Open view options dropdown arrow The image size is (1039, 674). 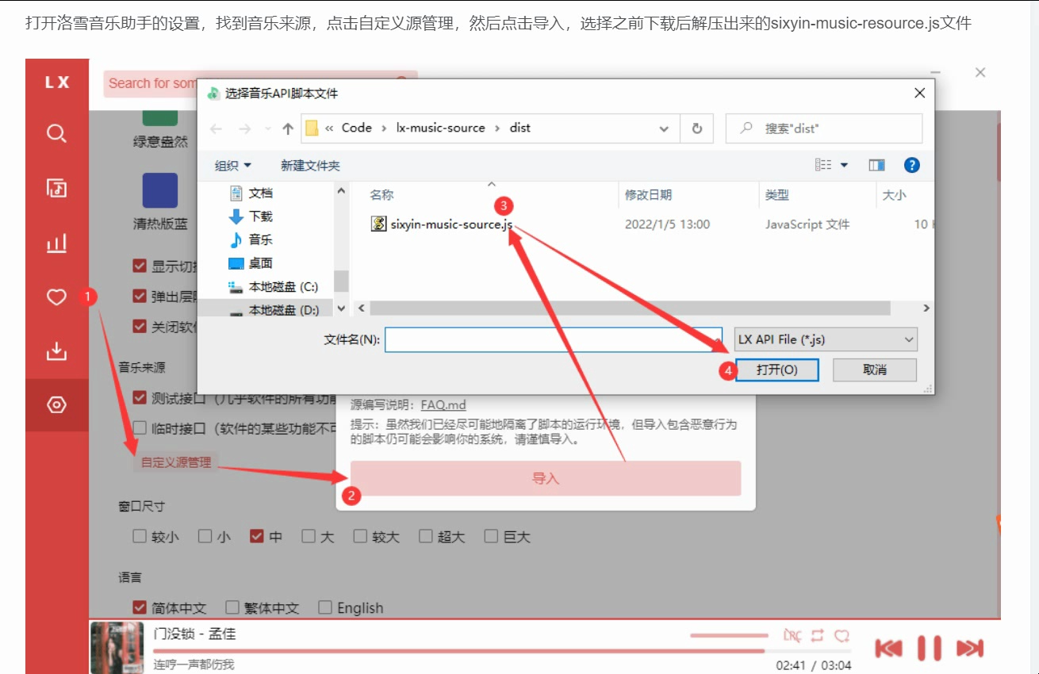tap(844, 165)
